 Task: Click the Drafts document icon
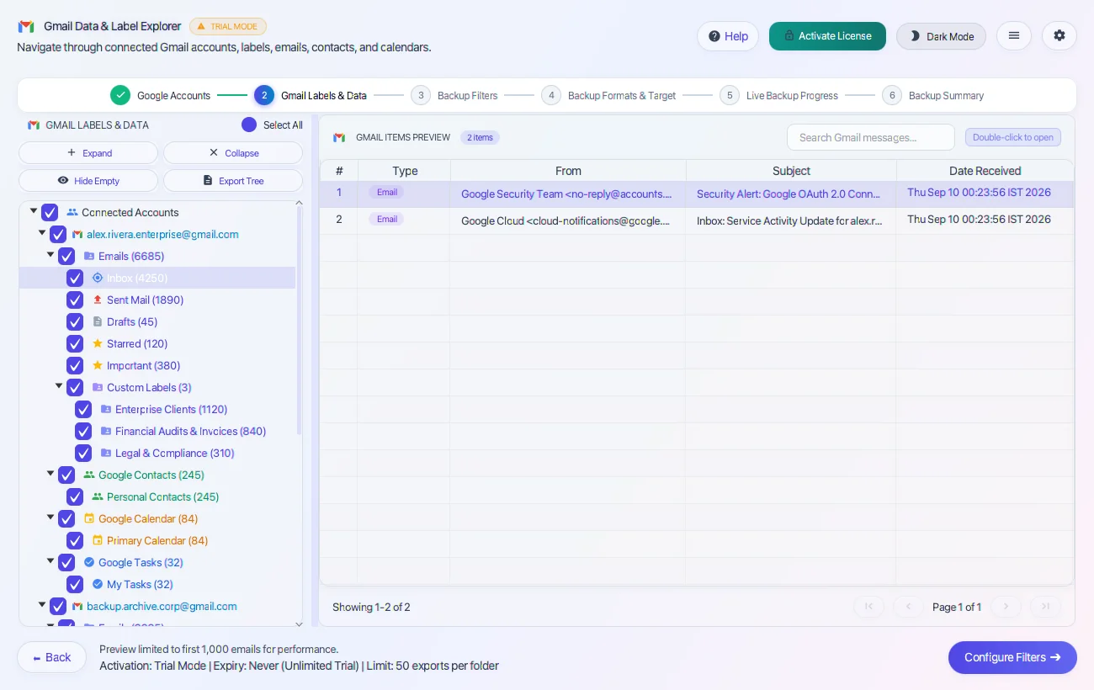(x=97, y=321)
